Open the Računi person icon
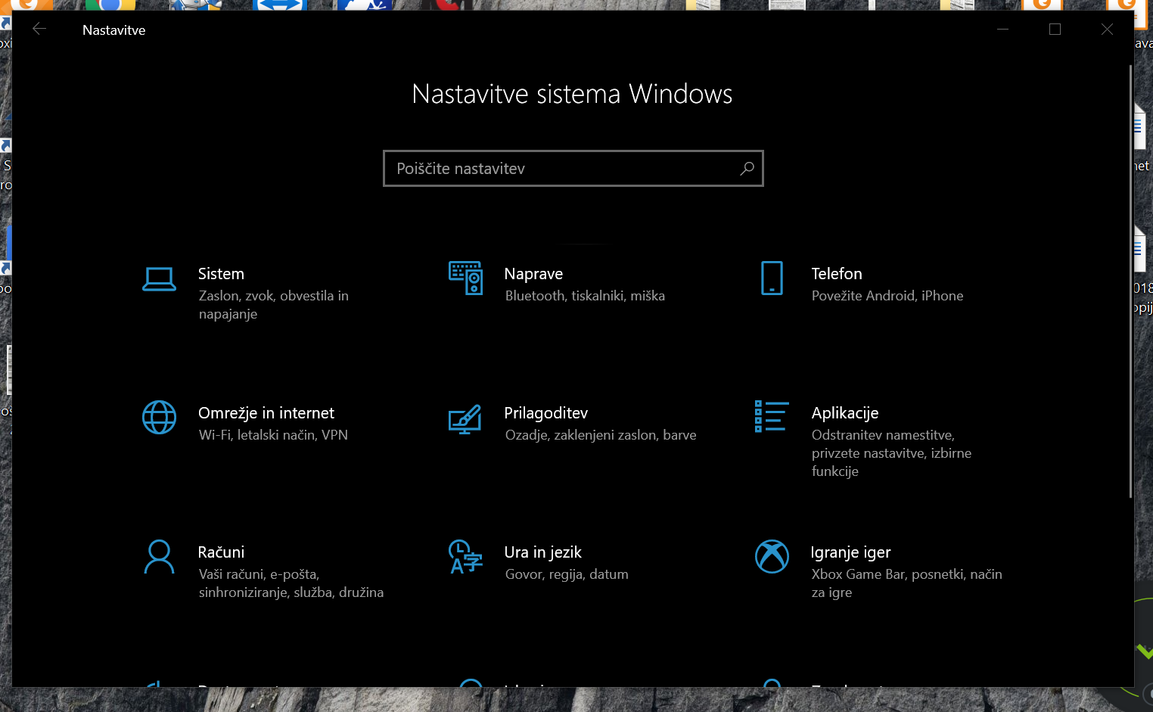The image size is (1153, 712). click(x=160, y=556)
